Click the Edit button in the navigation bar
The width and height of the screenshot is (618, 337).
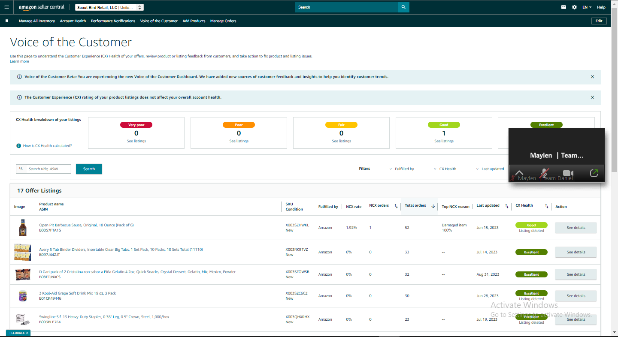click(x=599, y=21)
